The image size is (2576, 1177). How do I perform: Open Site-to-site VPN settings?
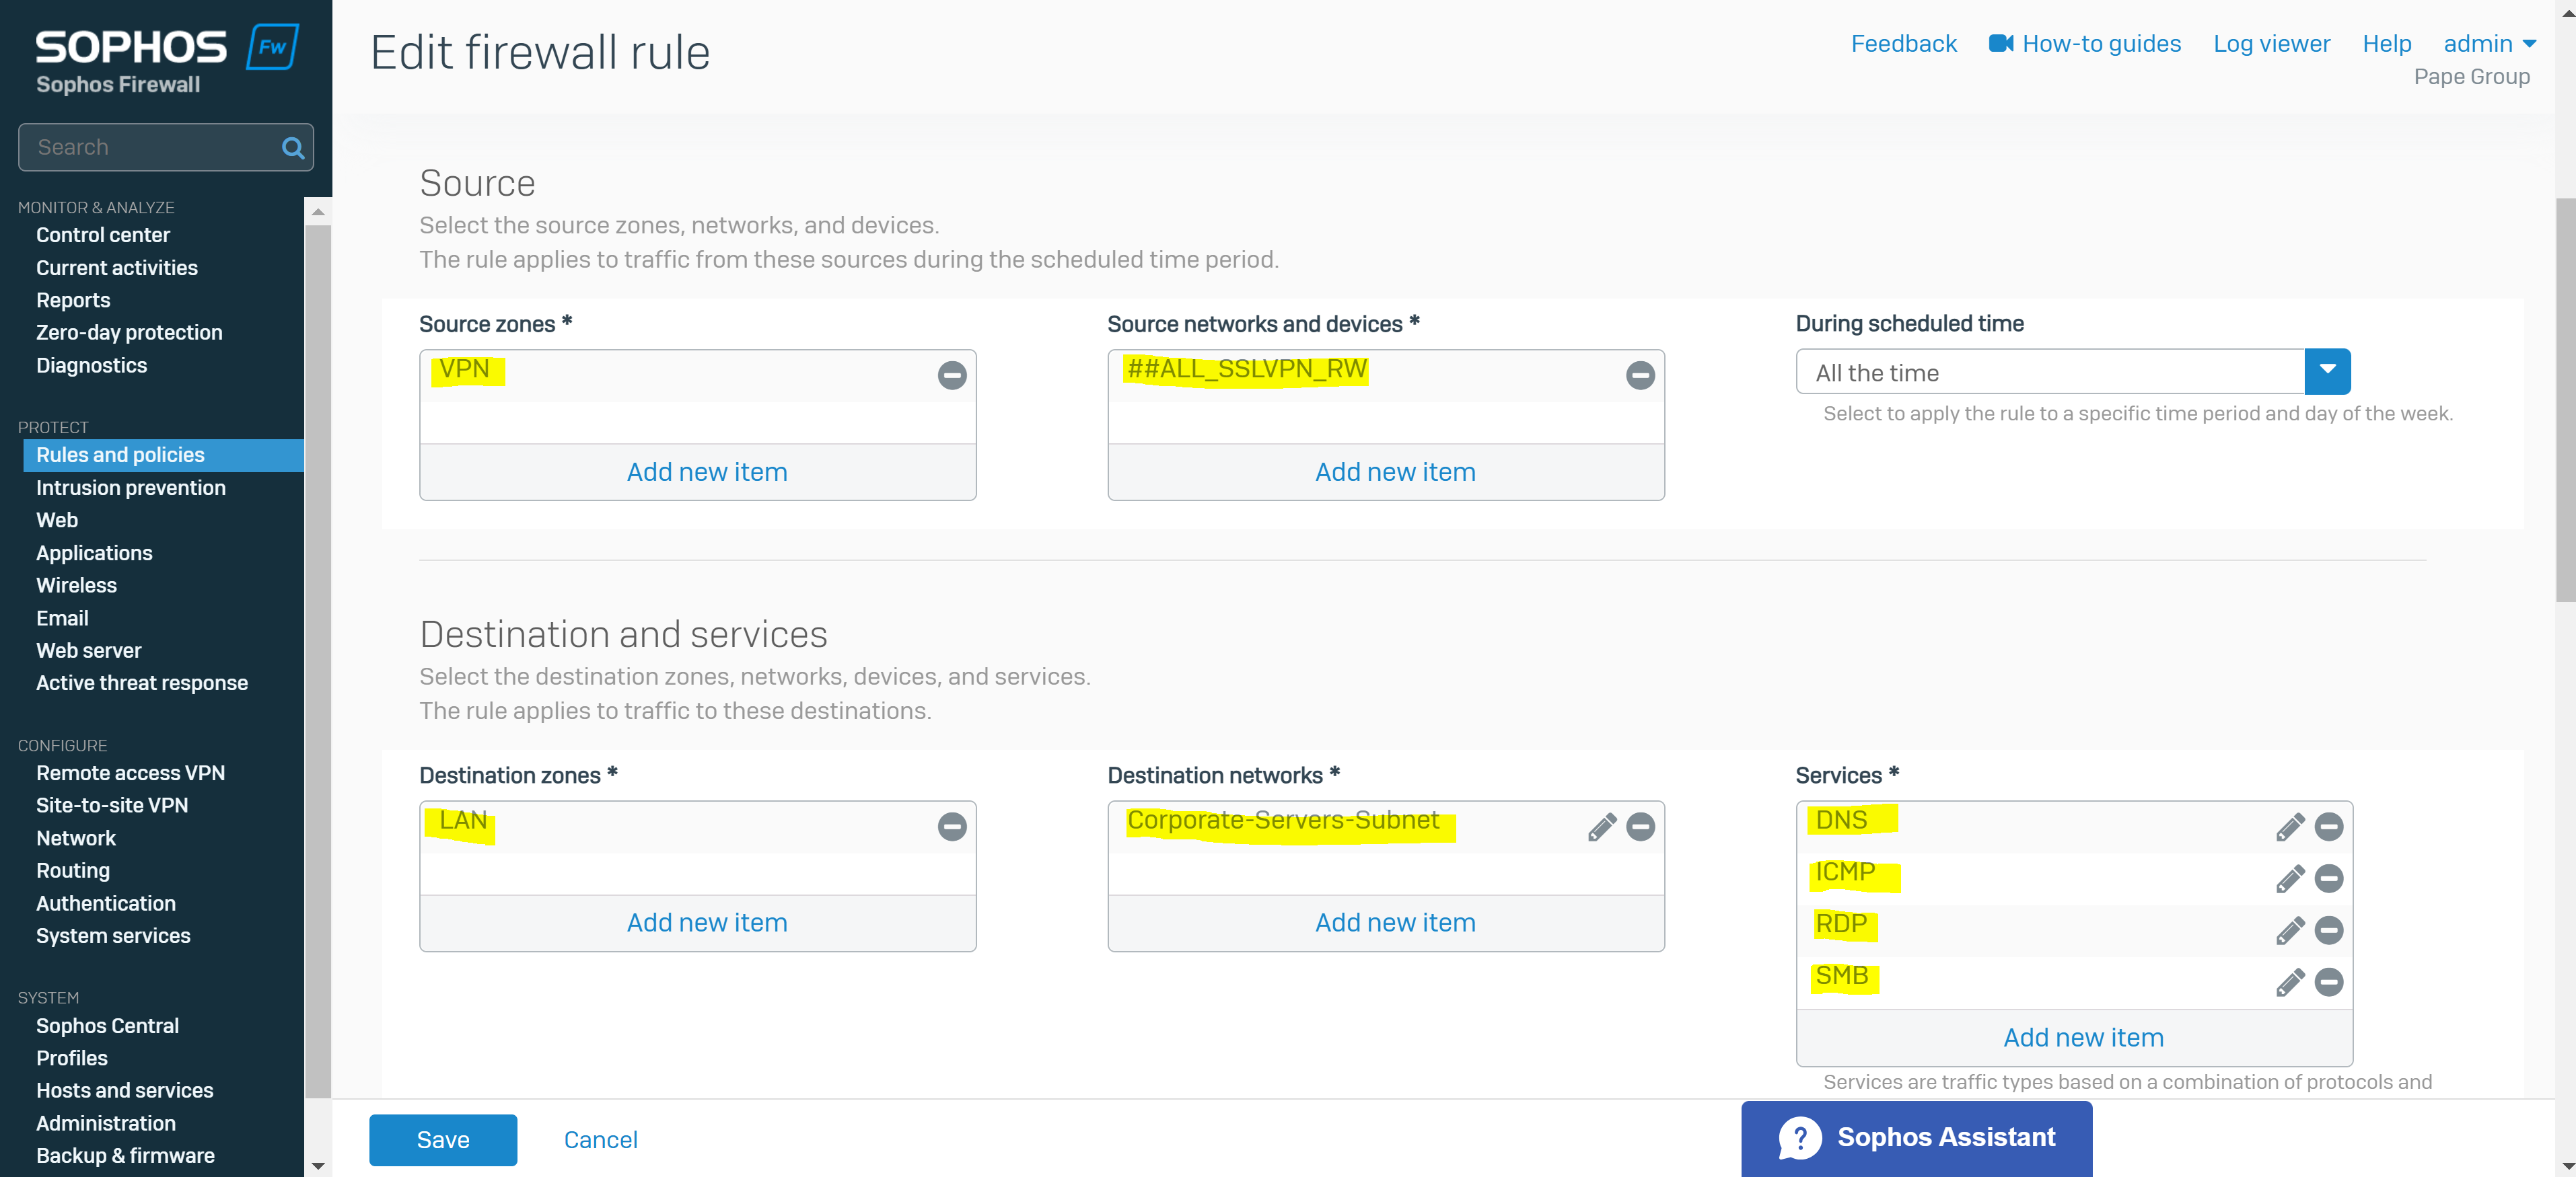[x=112, y=804]
